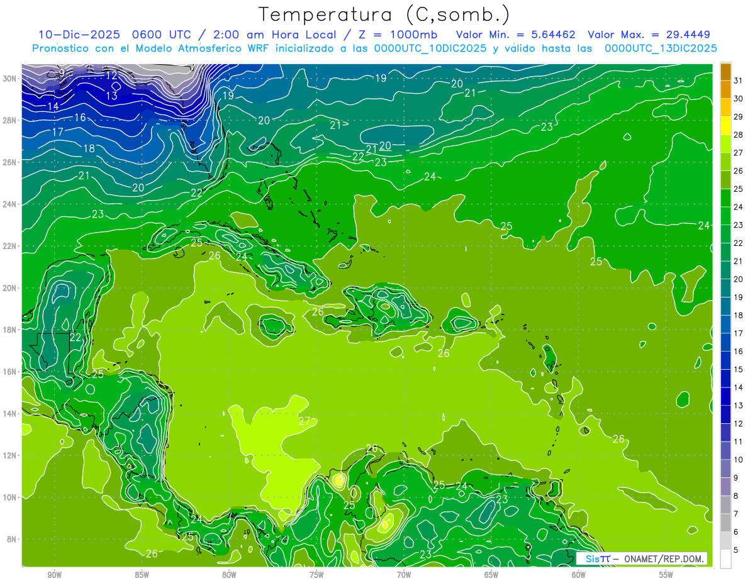Click the "85W" longitude label
Viewport: 755px width, 583px height.
point(142,575)
